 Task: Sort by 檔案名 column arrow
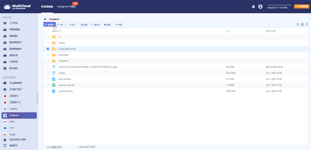[61, 31]
